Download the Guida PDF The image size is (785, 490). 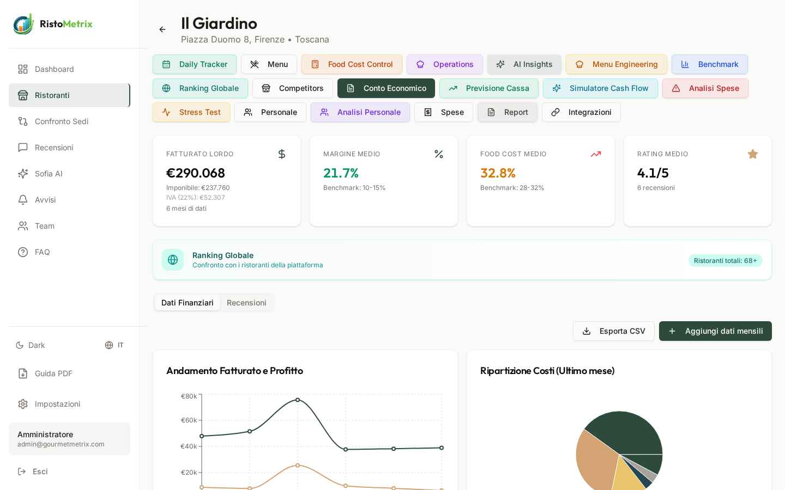[69, 373]
